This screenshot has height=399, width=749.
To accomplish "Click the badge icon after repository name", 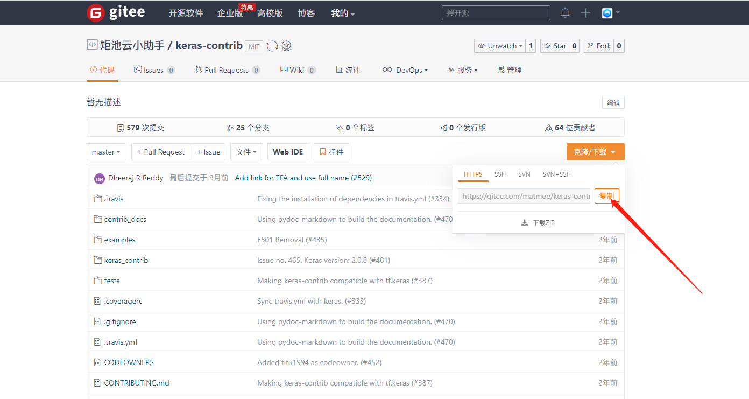I will (286, 46).
